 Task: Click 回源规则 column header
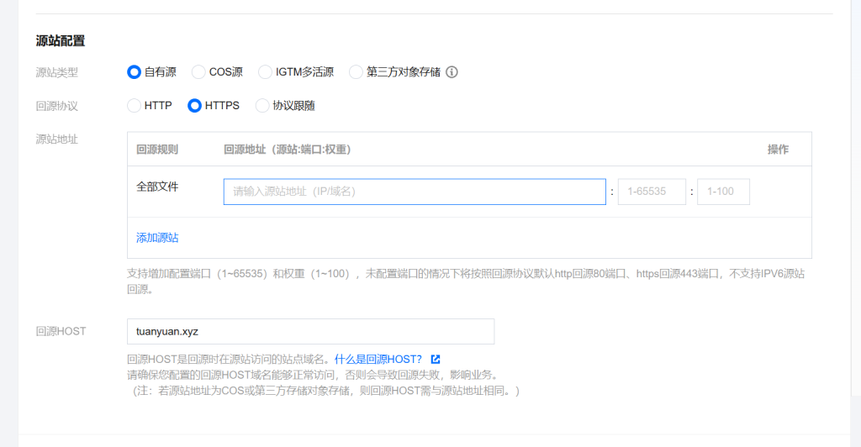[157, 150]
